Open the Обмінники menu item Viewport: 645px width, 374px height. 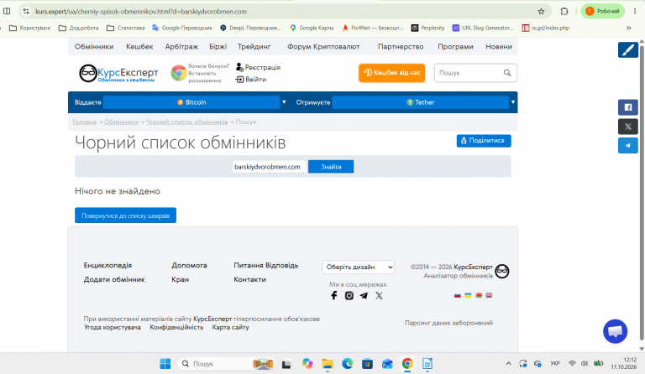(94, 46)
